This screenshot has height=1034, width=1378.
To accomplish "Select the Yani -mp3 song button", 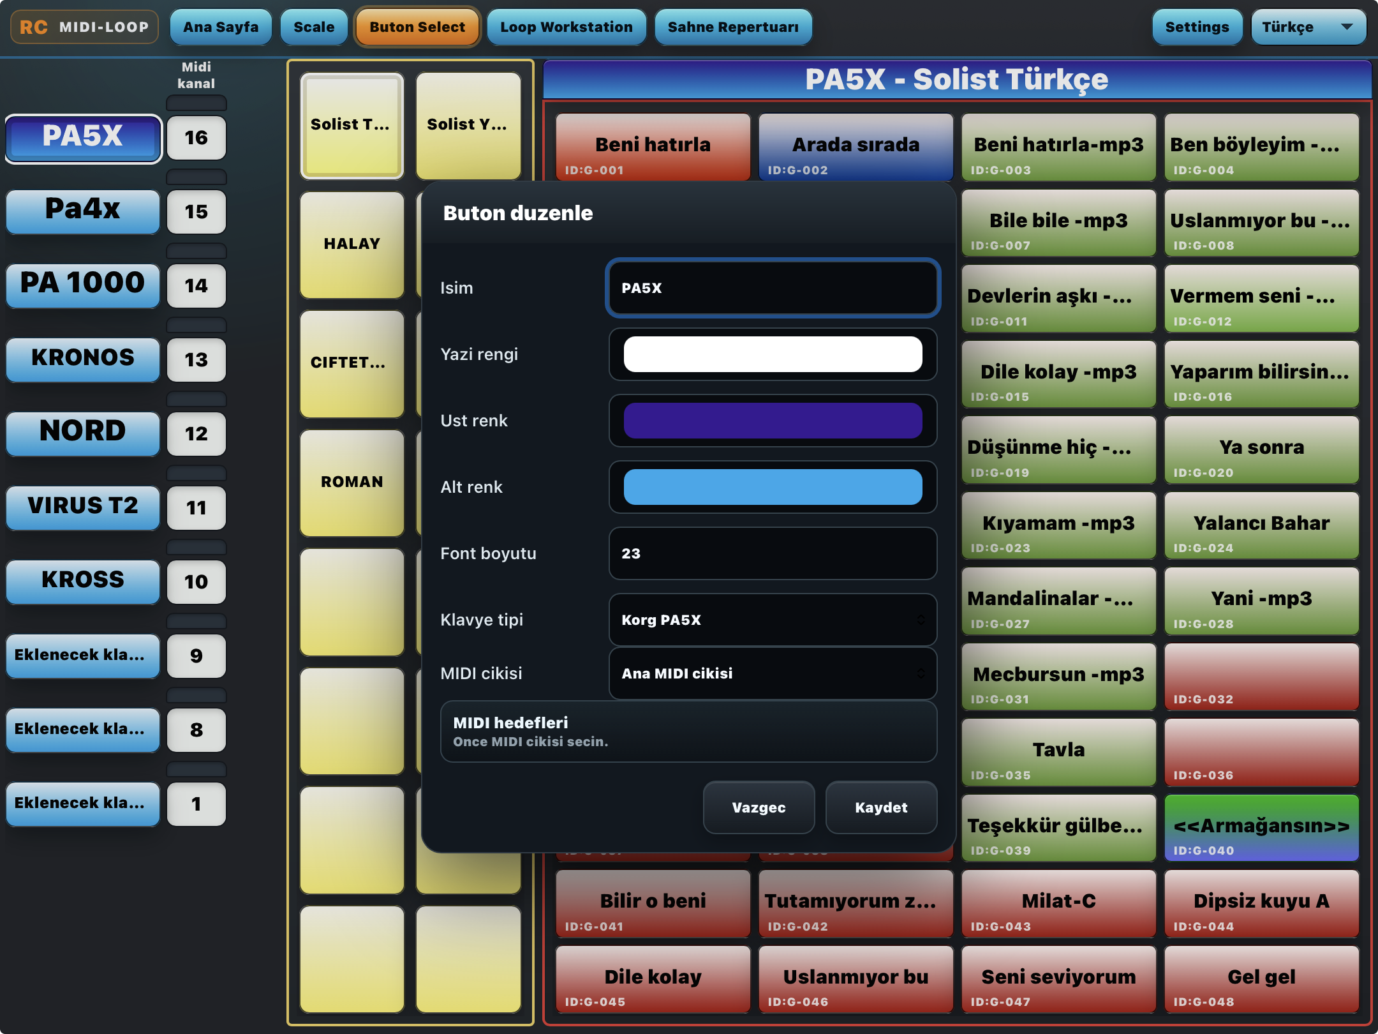I will (1261, 602).
